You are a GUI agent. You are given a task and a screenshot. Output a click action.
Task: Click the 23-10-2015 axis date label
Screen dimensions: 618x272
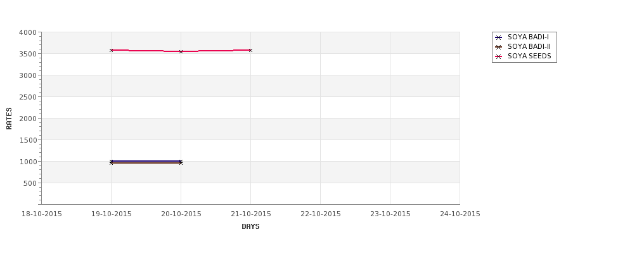pos(390,214)
